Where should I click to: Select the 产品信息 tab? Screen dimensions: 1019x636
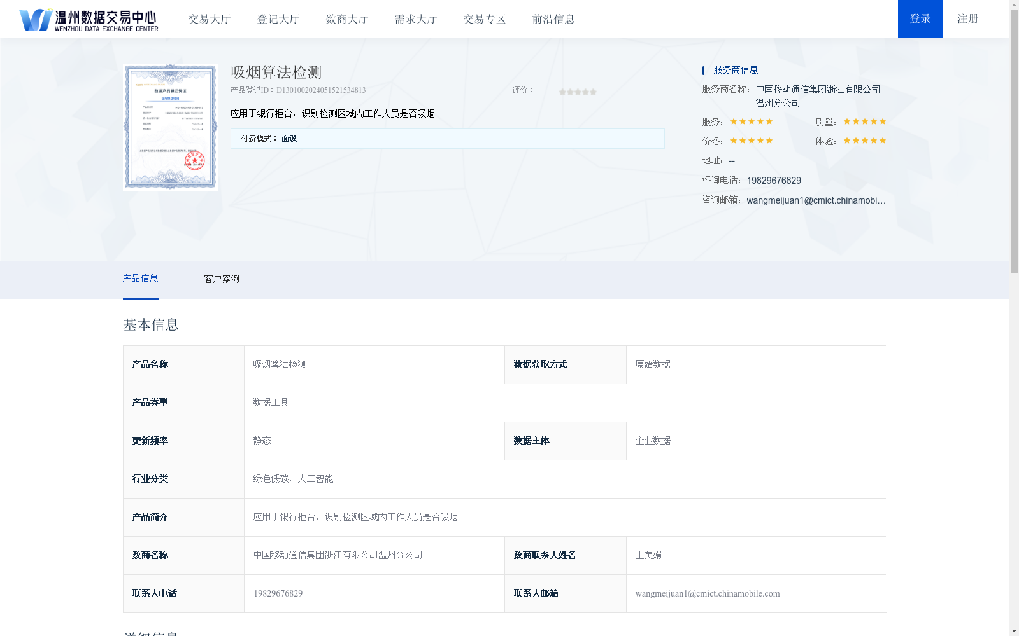coord(140,279)
